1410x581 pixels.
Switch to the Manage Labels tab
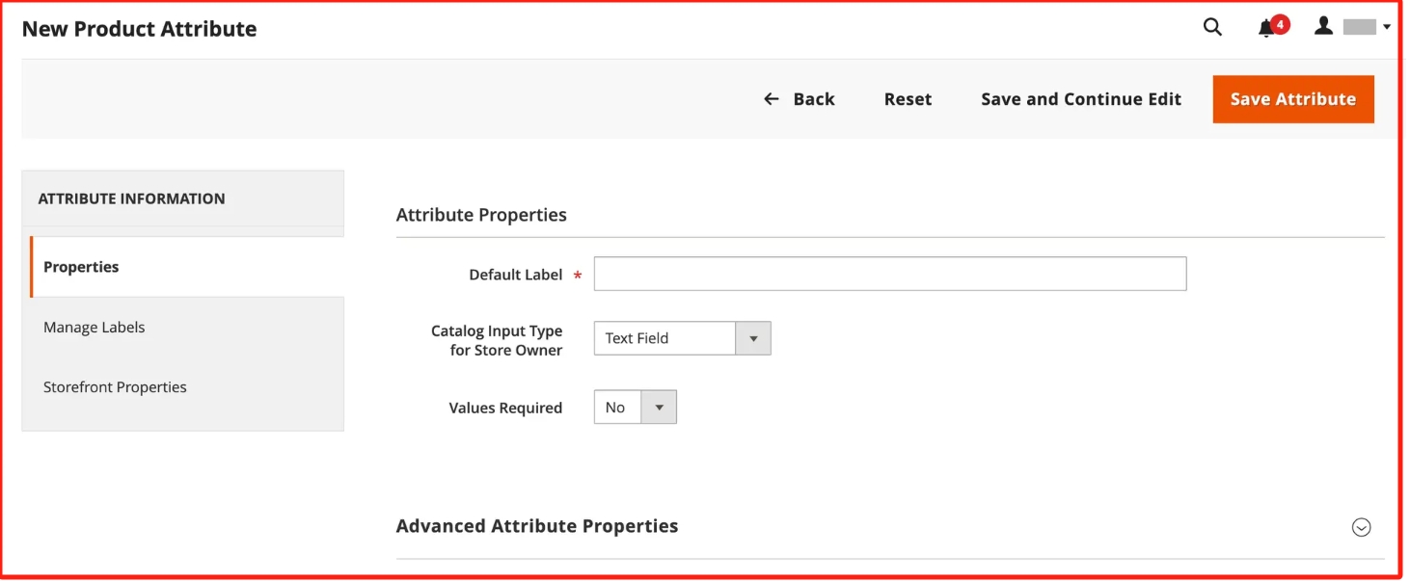95,328
